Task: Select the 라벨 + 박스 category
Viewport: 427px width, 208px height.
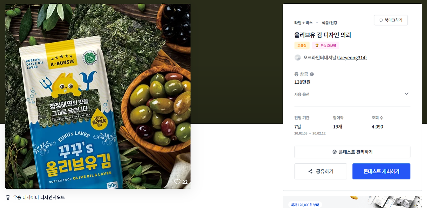Action: point(303,23)
